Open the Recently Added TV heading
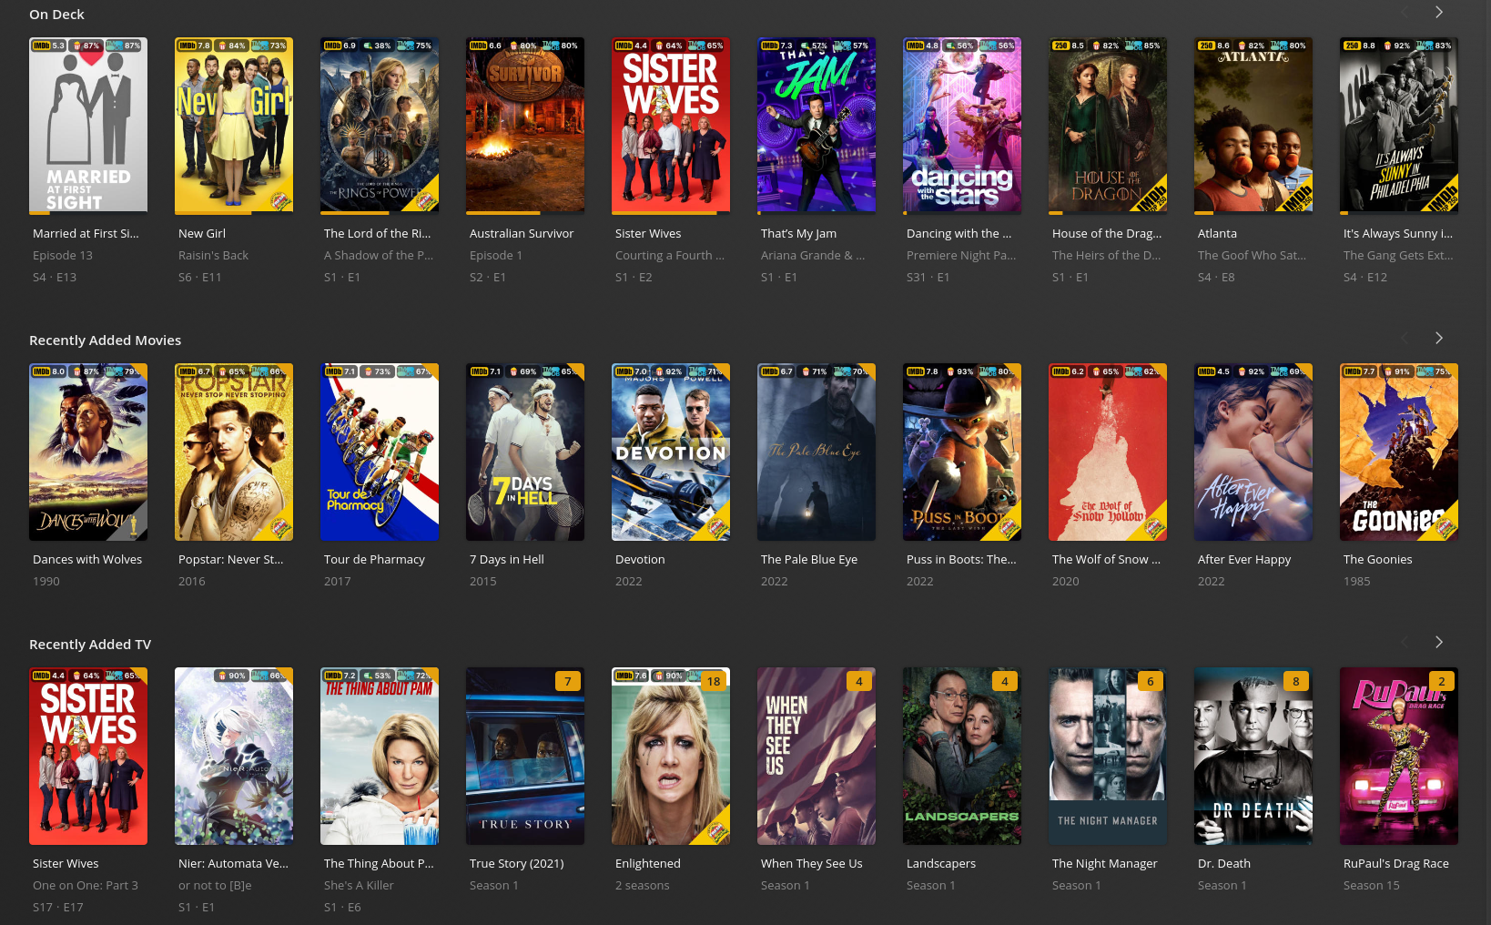 (90, 645)
